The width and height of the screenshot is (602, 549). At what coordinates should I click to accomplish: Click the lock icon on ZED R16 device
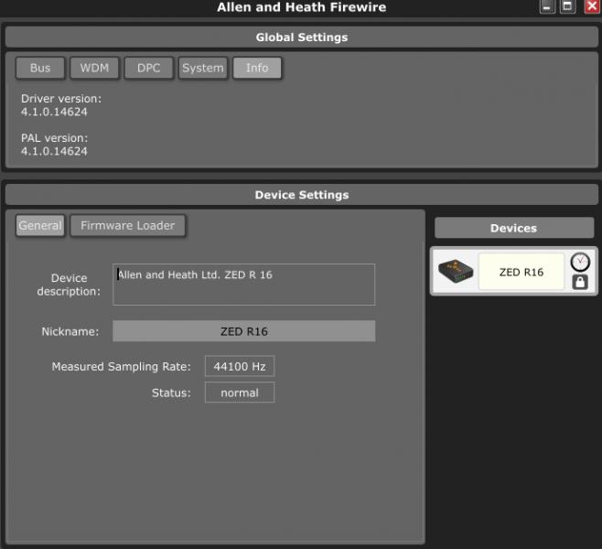coord(580,282)
